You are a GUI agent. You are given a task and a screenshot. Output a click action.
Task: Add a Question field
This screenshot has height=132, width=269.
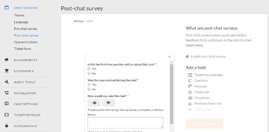[x=201, y=81]
